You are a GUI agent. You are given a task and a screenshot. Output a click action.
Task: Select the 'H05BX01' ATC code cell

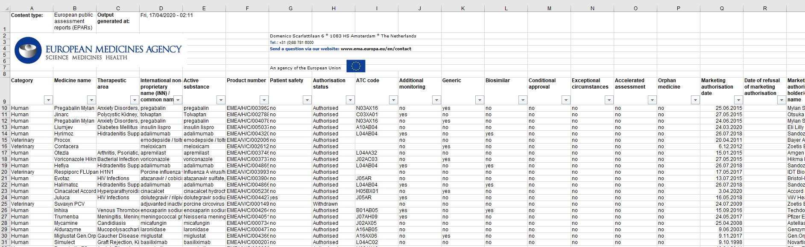point(377,191)
